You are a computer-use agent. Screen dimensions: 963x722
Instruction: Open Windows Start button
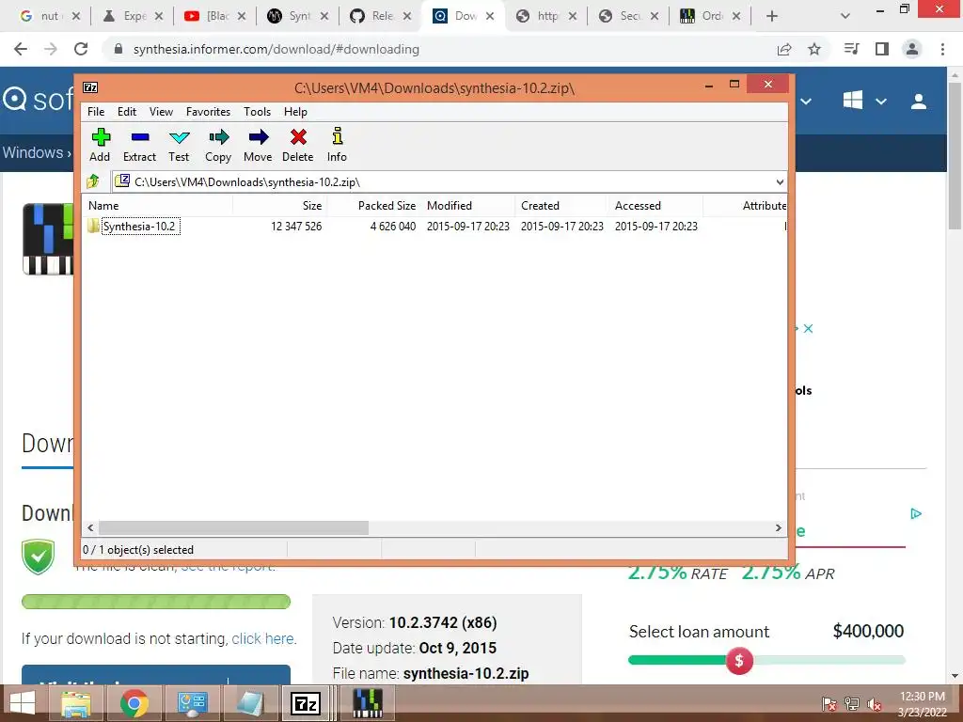pos(23,703)
